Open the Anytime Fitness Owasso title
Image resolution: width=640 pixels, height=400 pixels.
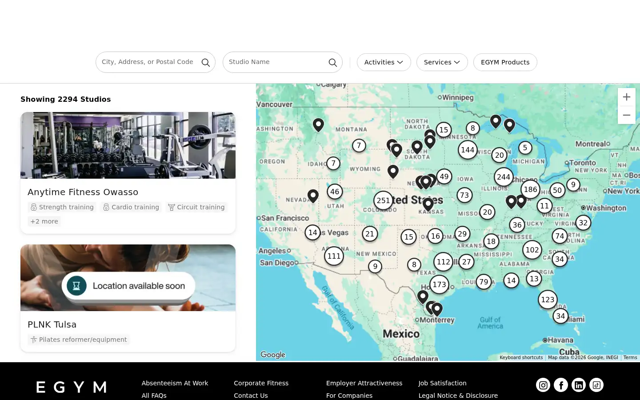(x=83, y=192)
